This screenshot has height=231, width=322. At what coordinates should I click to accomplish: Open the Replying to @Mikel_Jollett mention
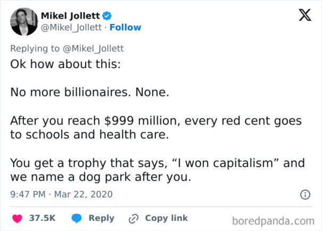(93, 48)
